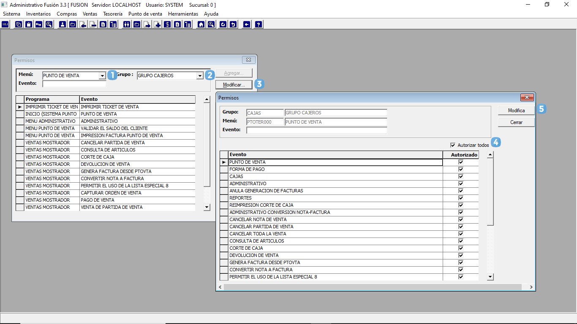Screen dimensions: 577x324
Task: Open the Grupo dropdown showing GRUPO CAJEROS
Action: 200,76
